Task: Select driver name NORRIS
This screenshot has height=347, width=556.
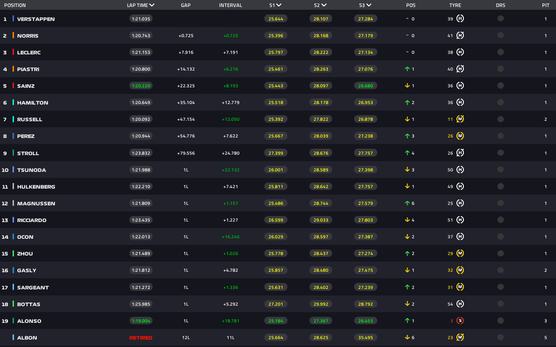Action: tap(28, 36)
